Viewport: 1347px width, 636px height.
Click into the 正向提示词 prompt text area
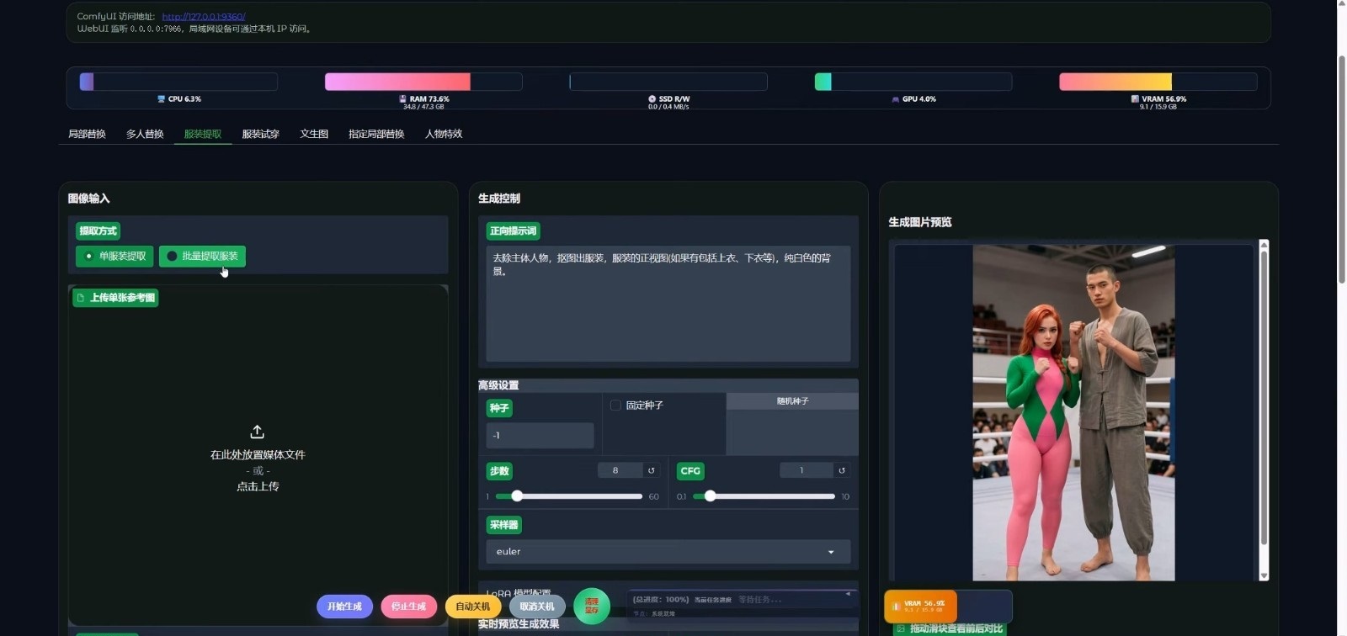click(668, 303)
